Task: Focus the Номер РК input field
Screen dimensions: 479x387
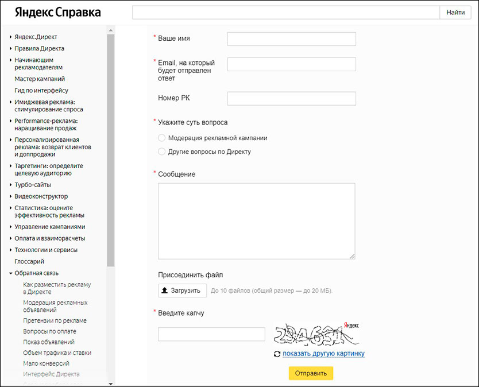Action: (x=291, y=98)
